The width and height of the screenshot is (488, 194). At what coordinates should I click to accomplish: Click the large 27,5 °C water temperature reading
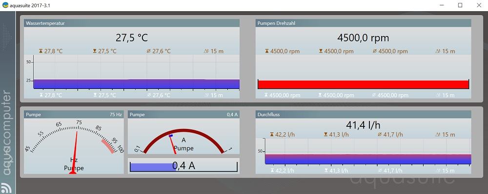coord(132,38)
